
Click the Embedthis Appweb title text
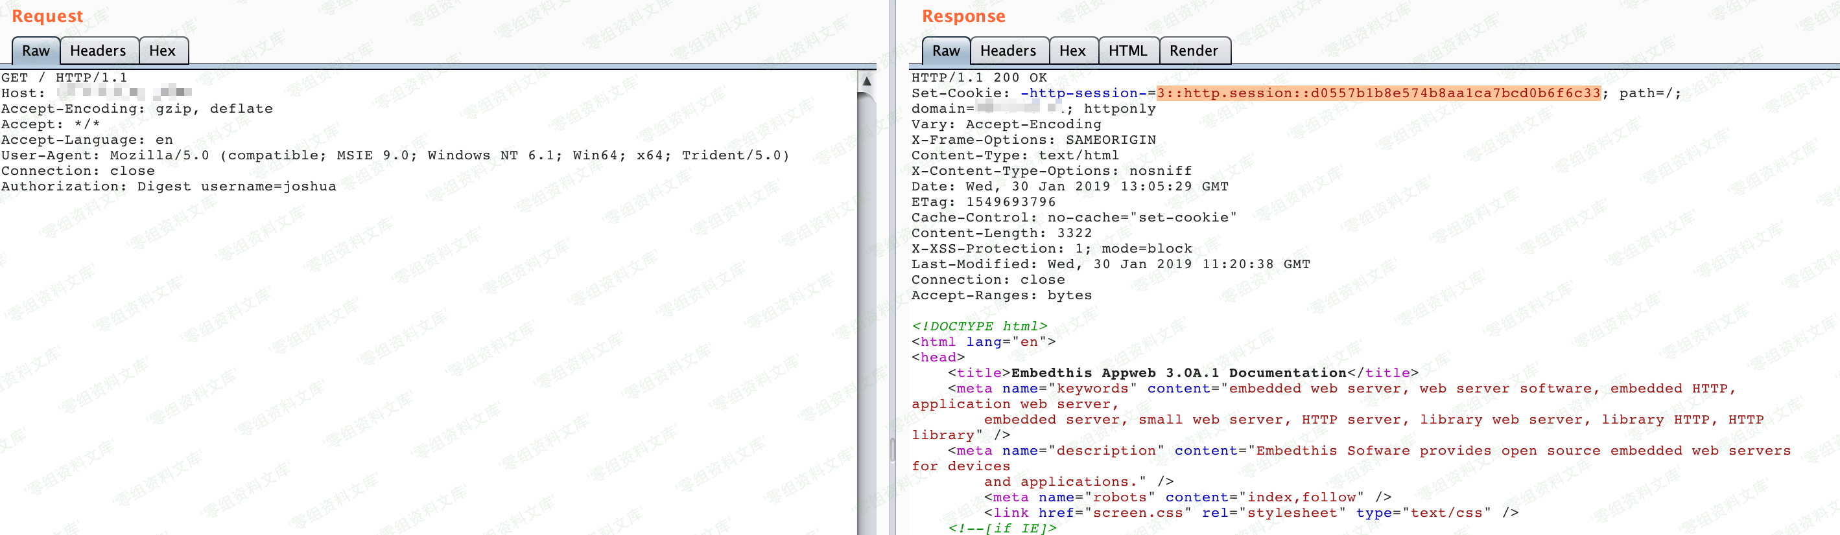(1178, 373)
